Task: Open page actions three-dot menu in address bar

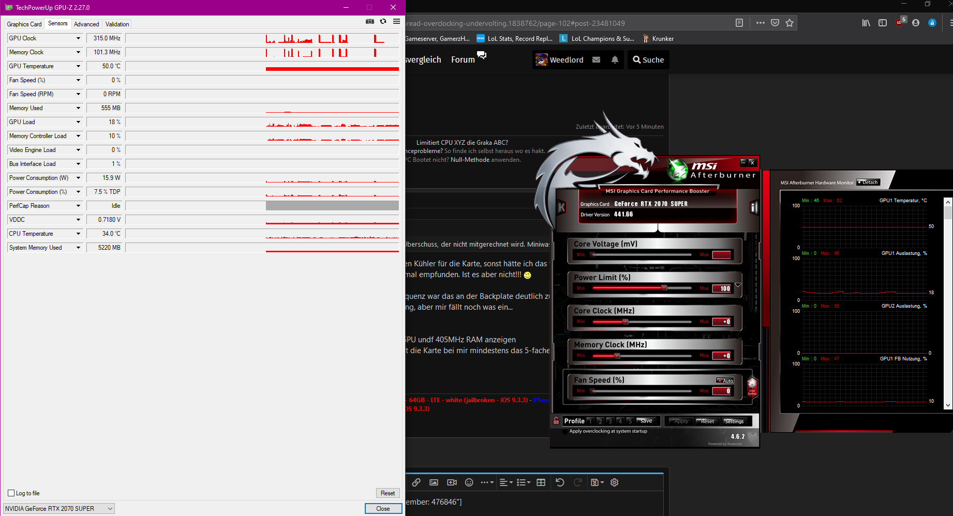Action: pos(760,23)
